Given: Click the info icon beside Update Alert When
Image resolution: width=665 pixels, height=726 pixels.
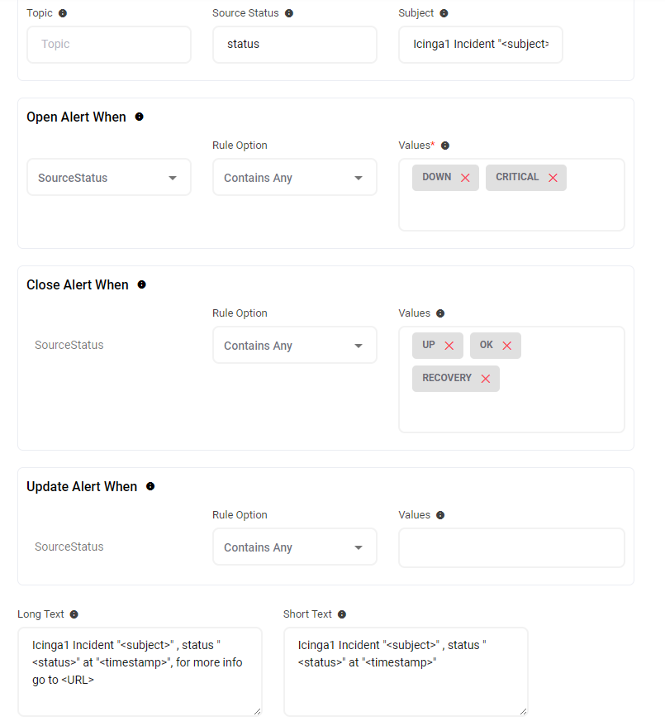Looking at the screenshot, I should pos(150,486).
